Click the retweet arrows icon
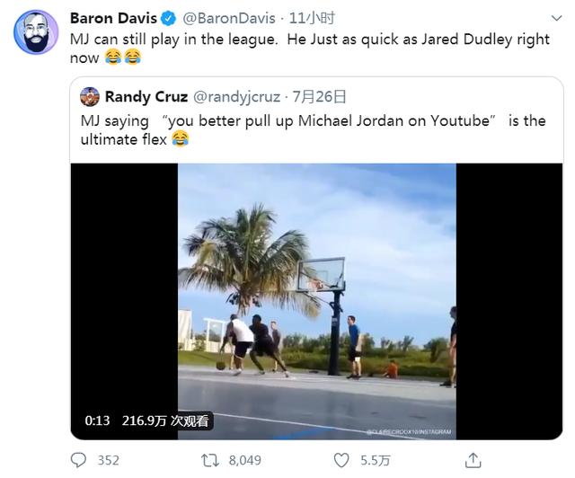The height and width of the screenshot is (478, 575). 210,460
